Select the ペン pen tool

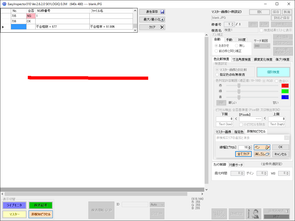262,147
